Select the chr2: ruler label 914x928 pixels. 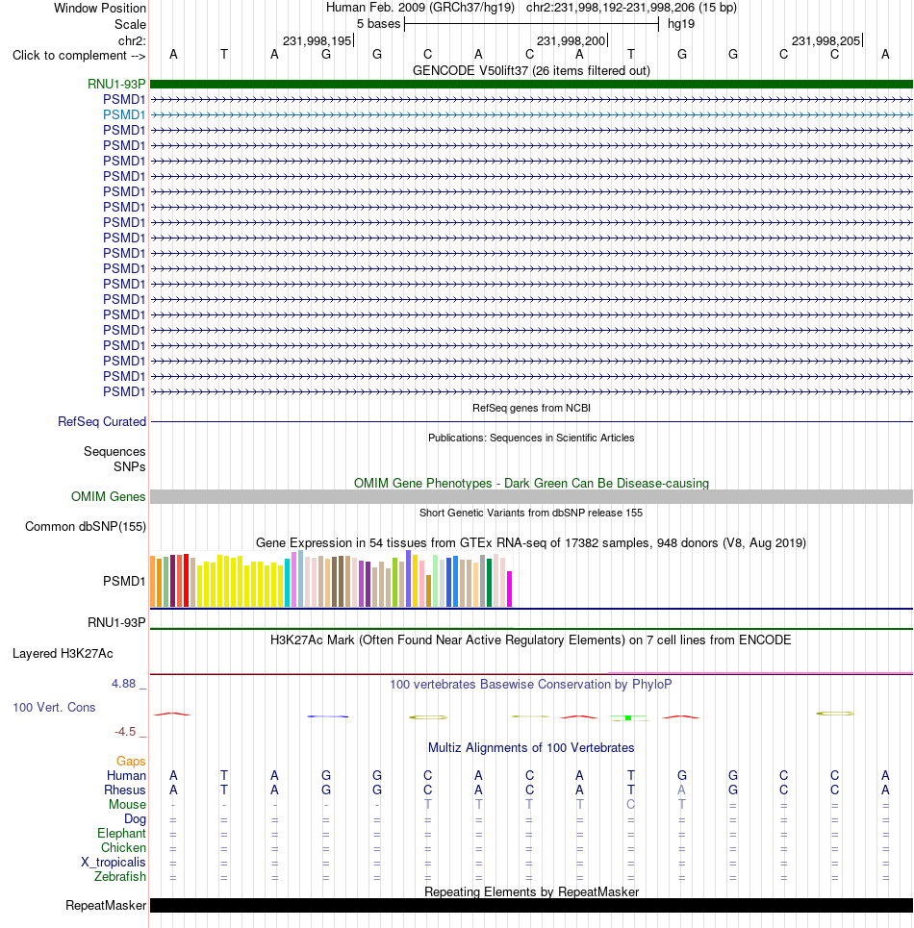[132, 40]
